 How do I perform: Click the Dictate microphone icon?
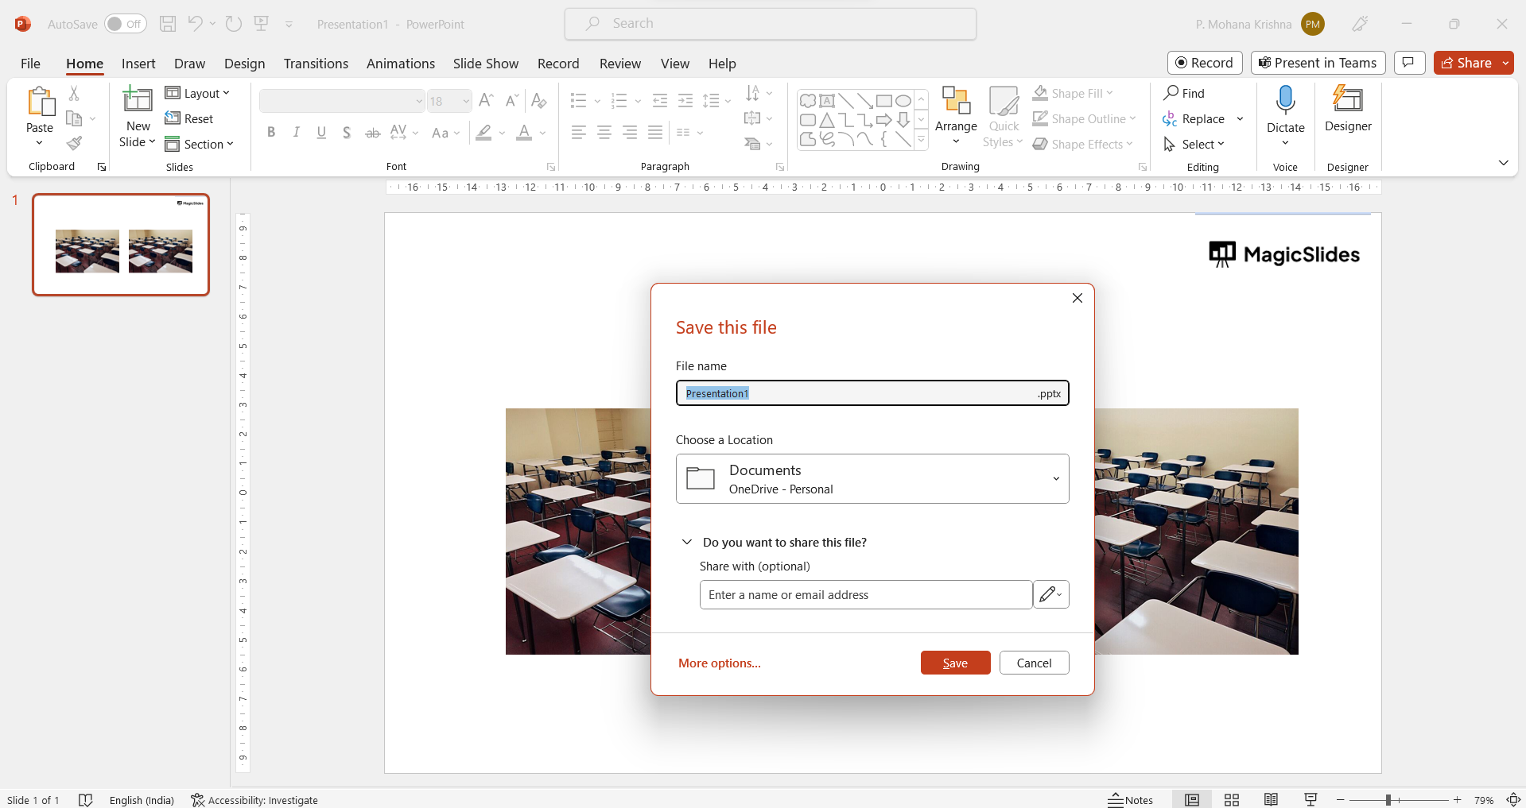click(x=1285, y=101)
